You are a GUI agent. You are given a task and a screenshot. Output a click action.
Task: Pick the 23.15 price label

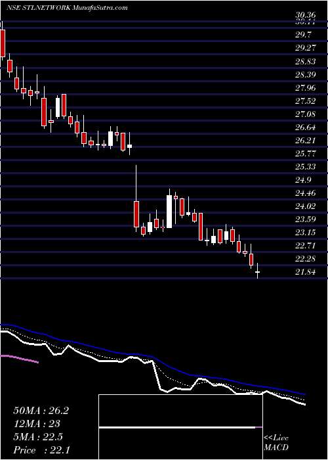(x=306, y=233)
